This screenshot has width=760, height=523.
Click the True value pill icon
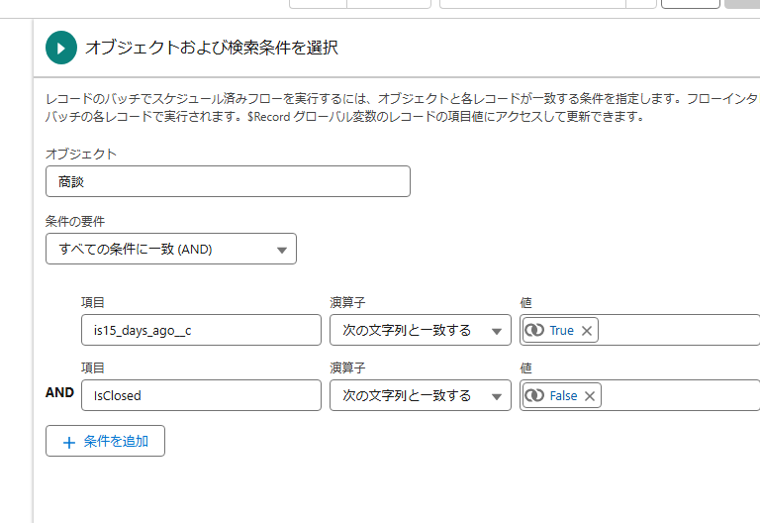coord(534,331)
